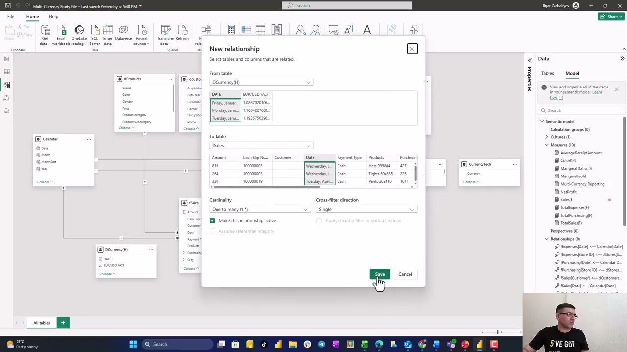Collapse the Semantic model tree node
This screenshot has width=627, height=352.
click(542, 121)
